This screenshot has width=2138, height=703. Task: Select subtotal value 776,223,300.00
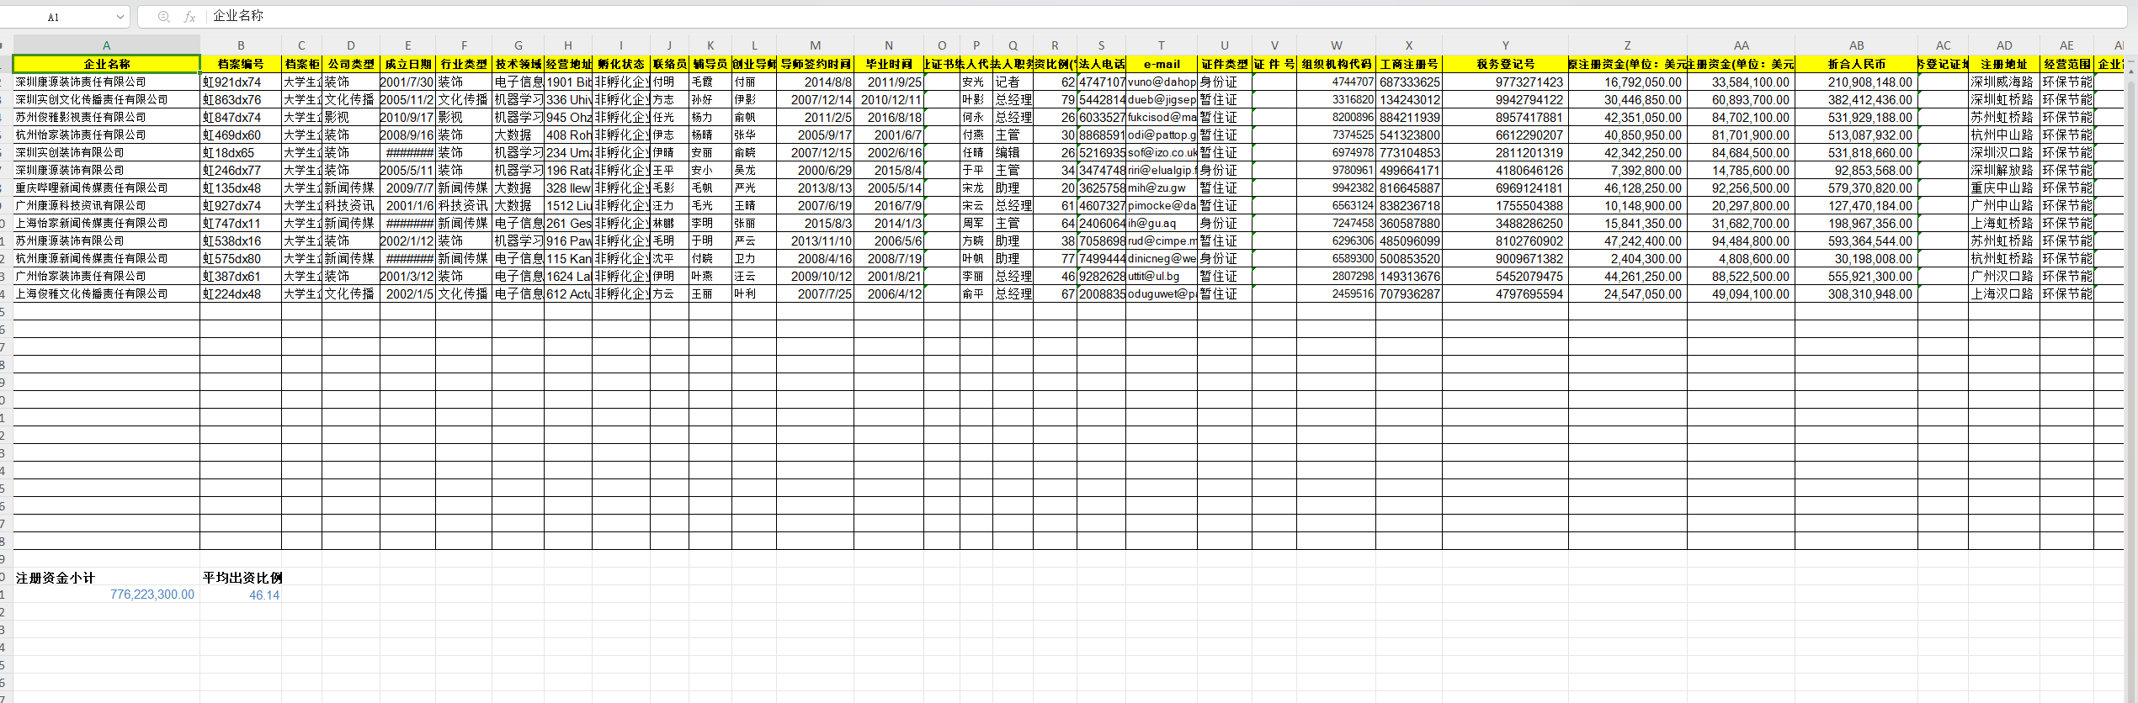click(x=106, y=595)
